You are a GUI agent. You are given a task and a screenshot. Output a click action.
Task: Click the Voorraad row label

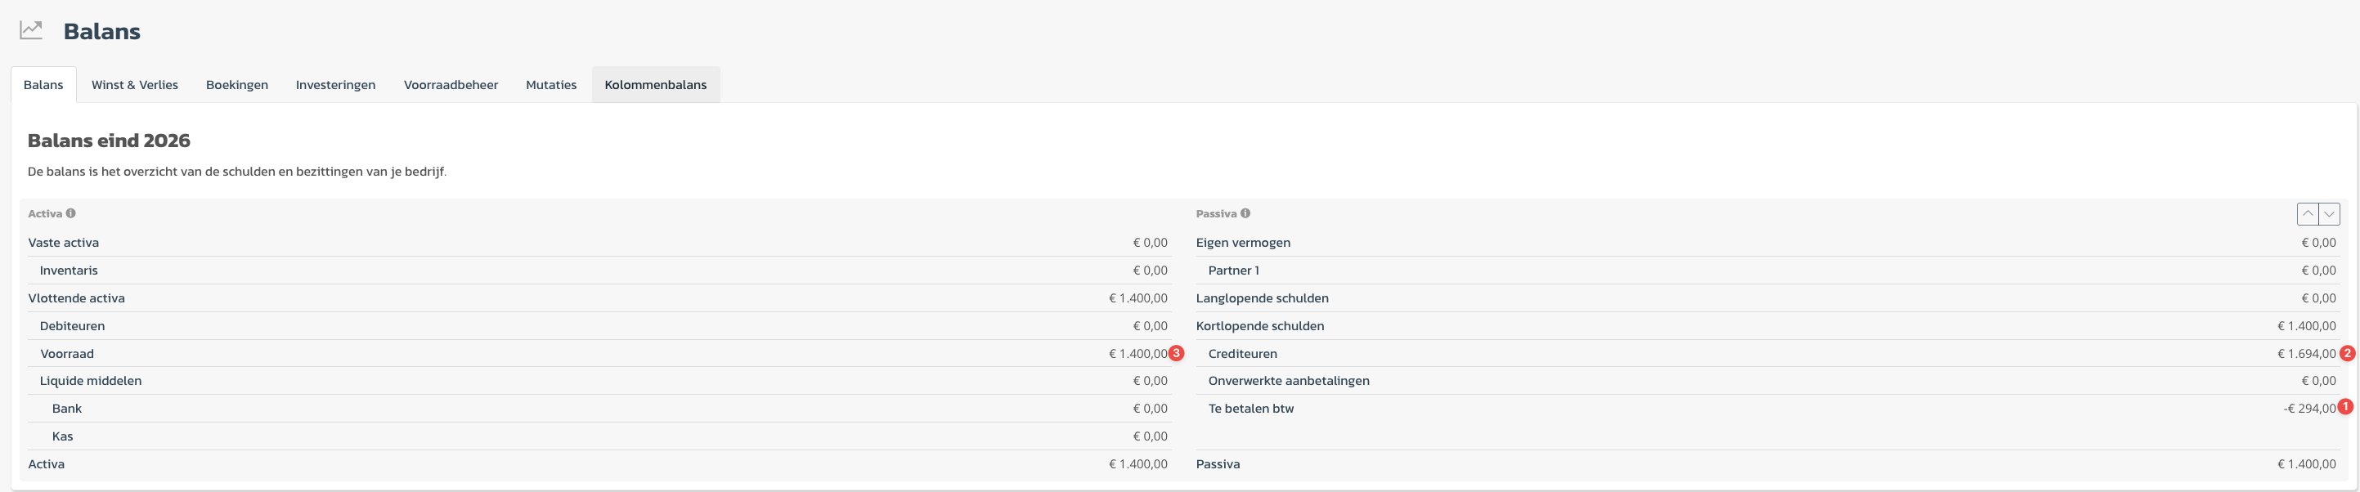pos(67,354)
